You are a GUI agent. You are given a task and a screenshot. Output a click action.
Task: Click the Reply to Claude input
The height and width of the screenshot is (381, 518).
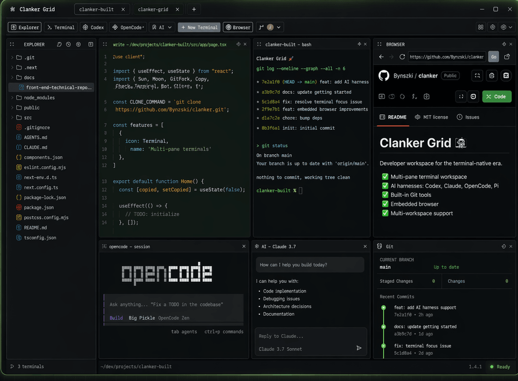coord(311,342)
